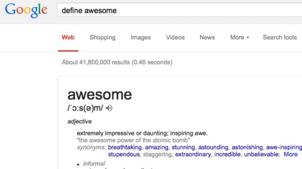302x169 pixels.
Task: Follow the stupendous synonym link
Action: 124,154
